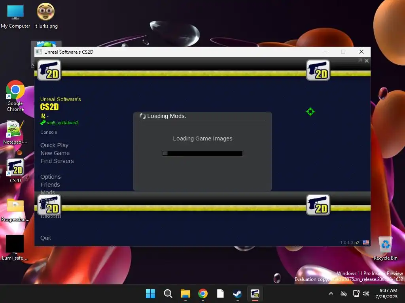Select the CS2D desktop shortcut
Viewport: 405px width, 303px height.
click(x=15, y=171)
